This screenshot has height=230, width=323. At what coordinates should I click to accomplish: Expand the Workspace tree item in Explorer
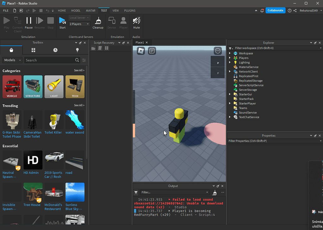(230, 53)
